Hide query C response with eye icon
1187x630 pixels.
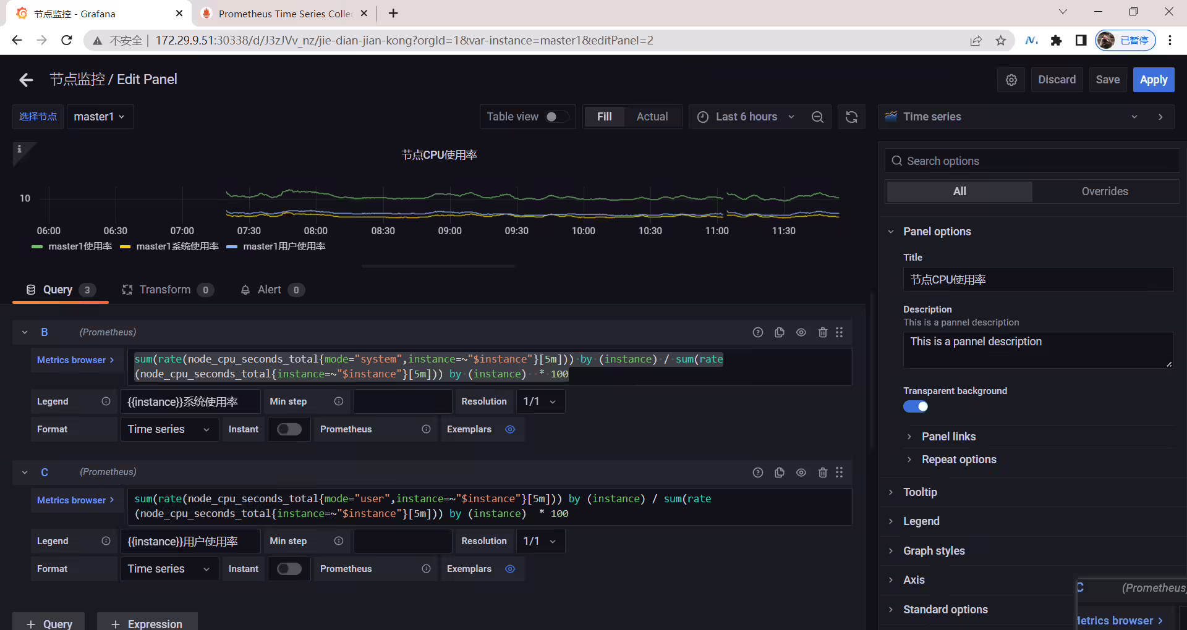point(801,472)
